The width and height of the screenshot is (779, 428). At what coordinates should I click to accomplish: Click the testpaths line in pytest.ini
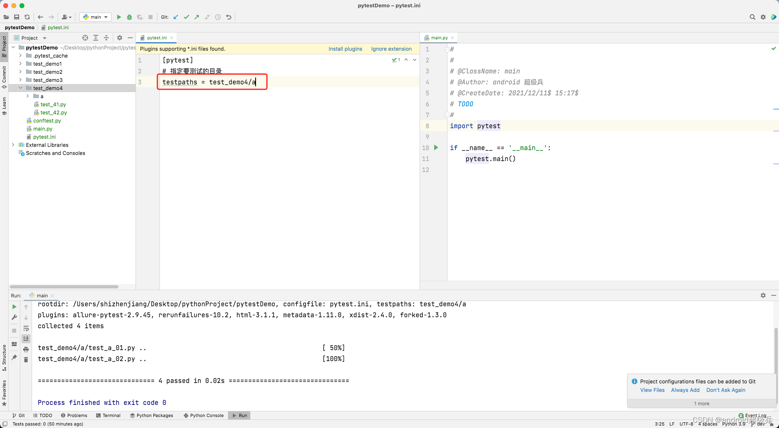click(x=209, y=82)
